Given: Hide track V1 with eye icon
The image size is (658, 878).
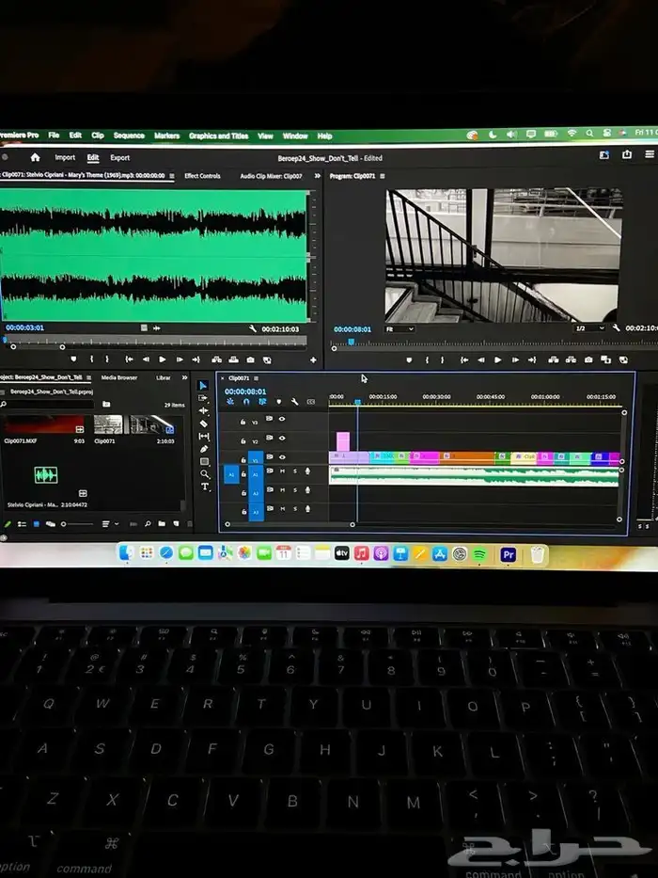Looking at the screenshot, I should 282,457.
